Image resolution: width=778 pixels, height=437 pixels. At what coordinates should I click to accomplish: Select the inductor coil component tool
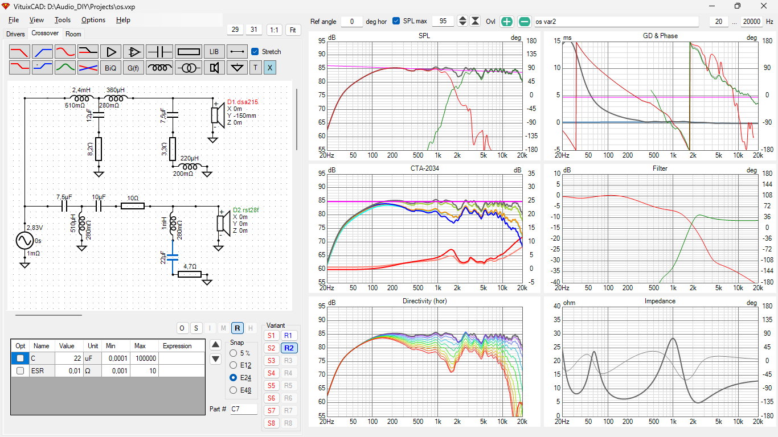point(159,68)
